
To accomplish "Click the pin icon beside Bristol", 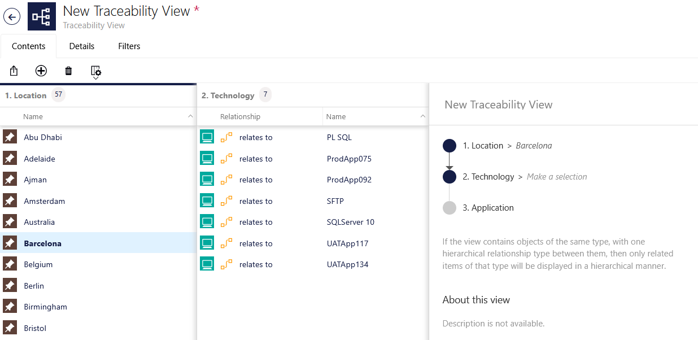I will [x=10, y=328].
